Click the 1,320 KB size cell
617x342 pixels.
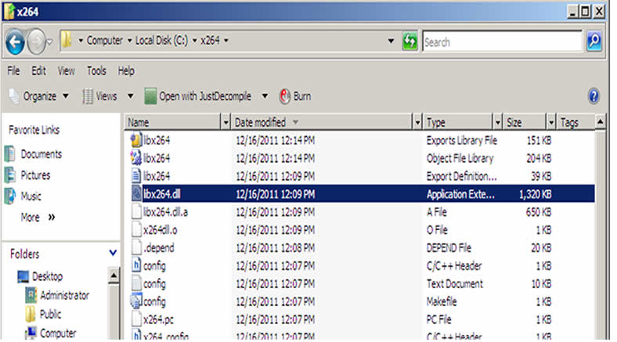(535, 194)
